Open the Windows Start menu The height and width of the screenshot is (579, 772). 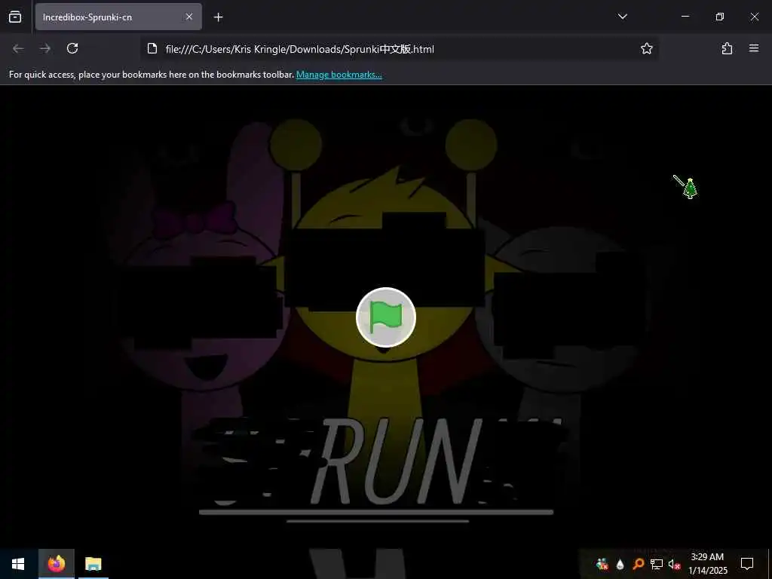[18, 564]
